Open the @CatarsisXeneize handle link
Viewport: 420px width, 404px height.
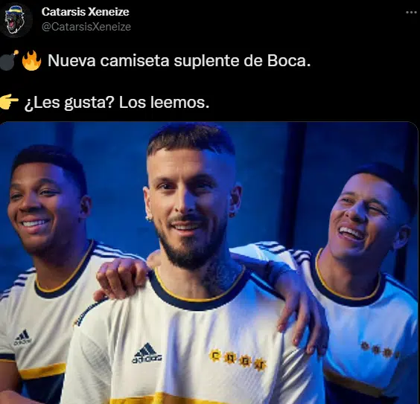(x=86, y=27)
